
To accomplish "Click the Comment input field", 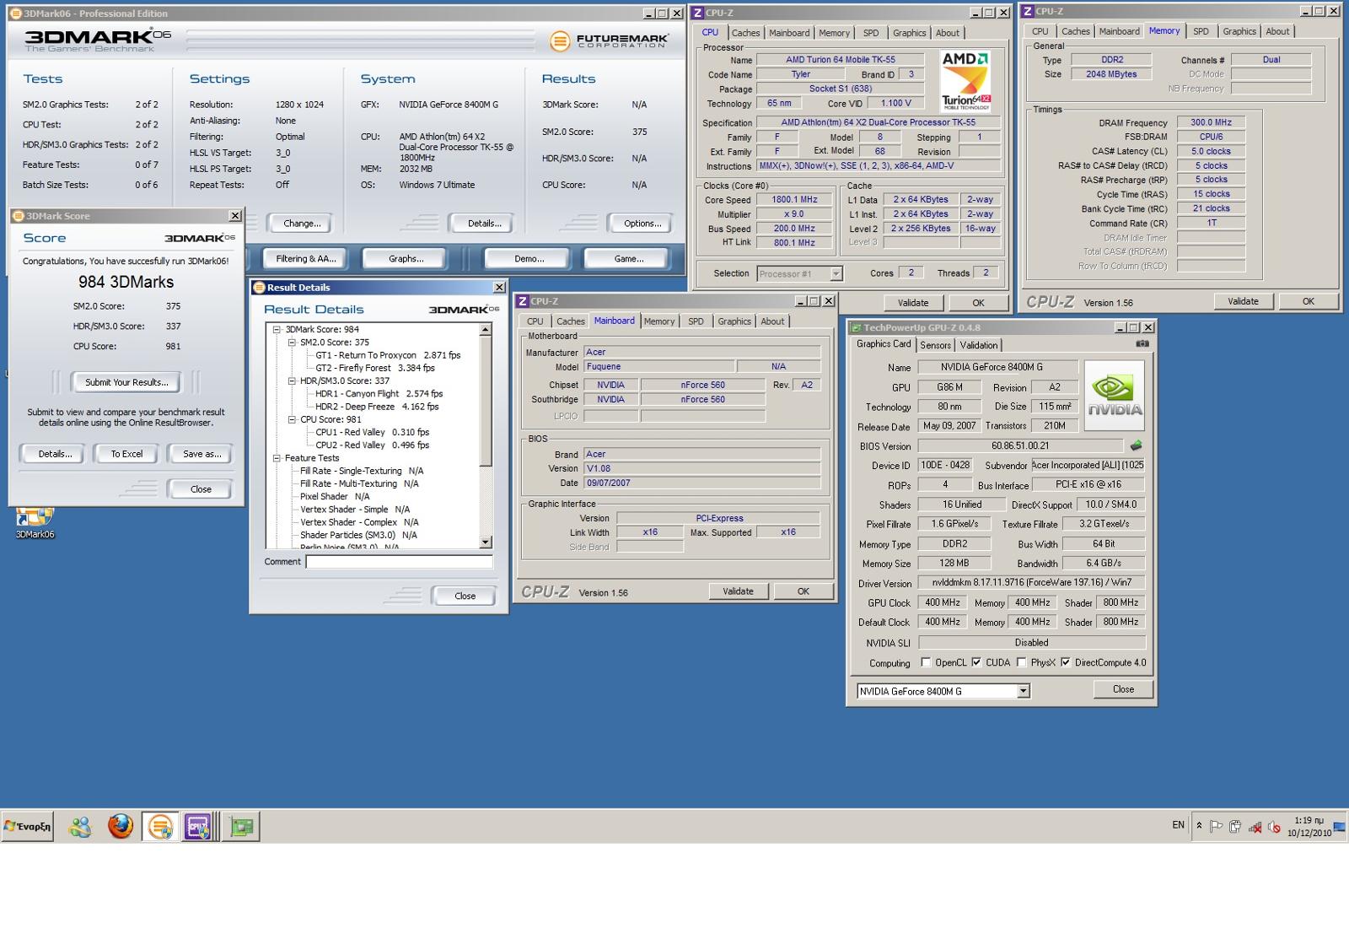I will (x=399, y=562).
